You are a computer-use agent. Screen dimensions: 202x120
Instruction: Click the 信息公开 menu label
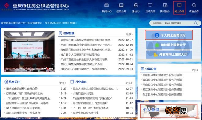pos(121,11)
